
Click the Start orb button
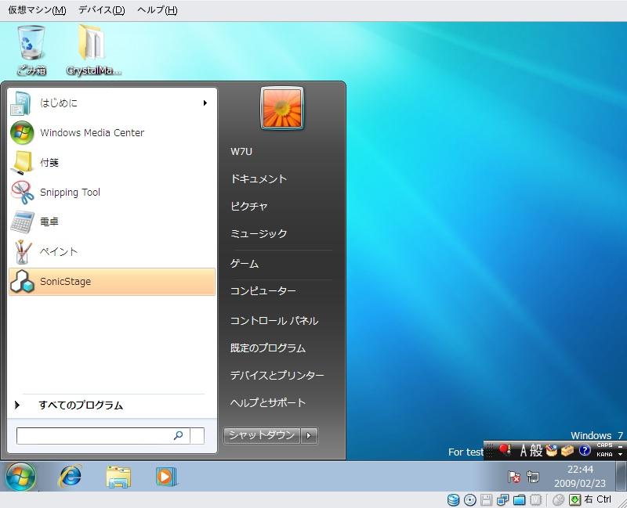tap(21, 477)
